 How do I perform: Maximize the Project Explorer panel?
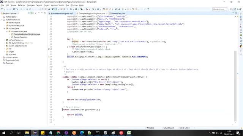(45, 13)
